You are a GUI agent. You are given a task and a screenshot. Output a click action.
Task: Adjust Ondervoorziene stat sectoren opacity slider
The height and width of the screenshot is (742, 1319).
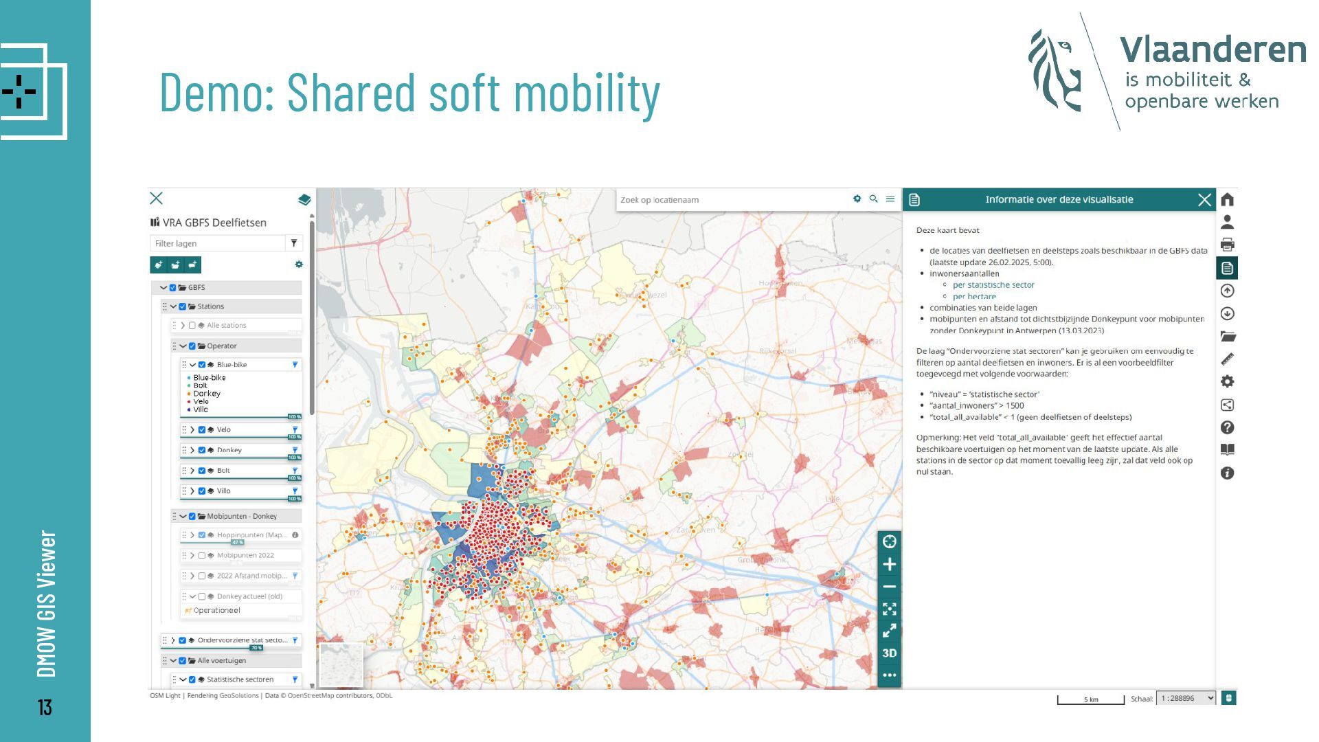point(256,648)
